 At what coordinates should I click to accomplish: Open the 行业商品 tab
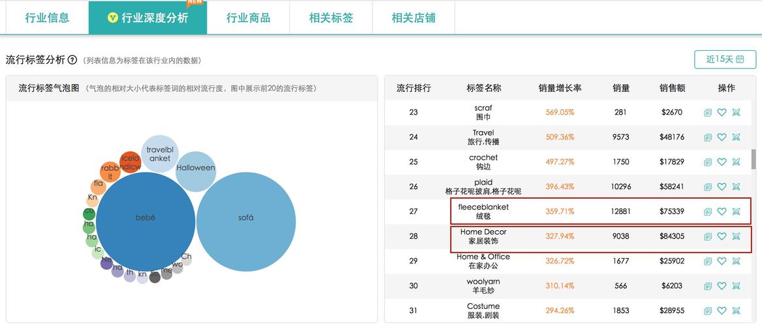click(x=248, y=18)
